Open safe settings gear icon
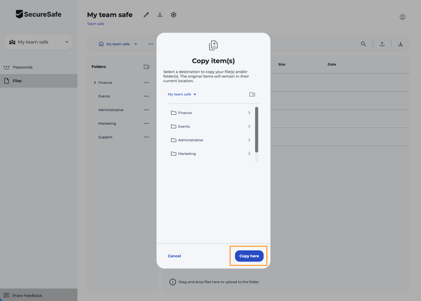421x301 pixels. (x=173, y=15)
